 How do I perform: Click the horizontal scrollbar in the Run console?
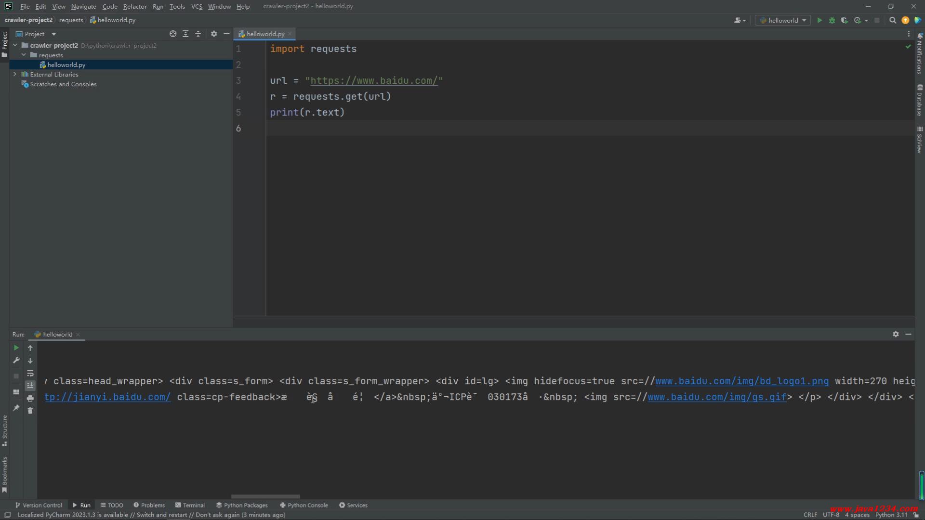pyautogui.click(x=265, y=496)
